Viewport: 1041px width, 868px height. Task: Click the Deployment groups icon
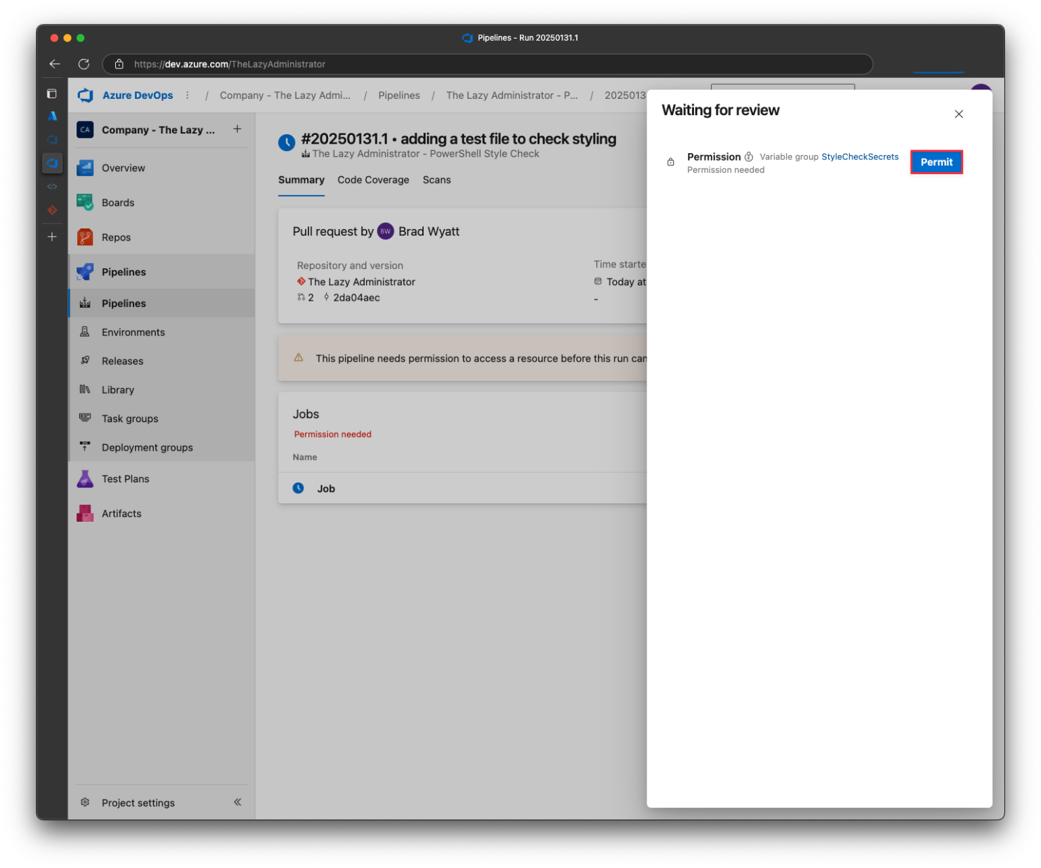[85, 446]
